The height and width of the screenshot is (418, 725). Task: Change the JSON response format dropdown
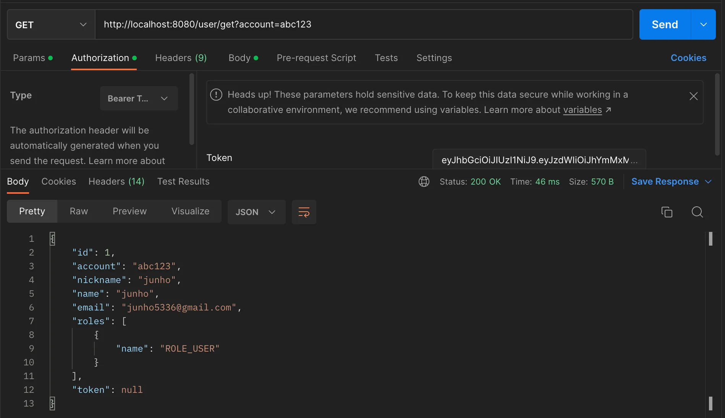point(256,212)
